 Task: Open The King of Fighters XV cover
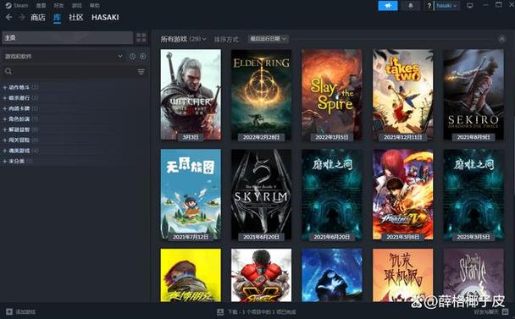tap(403, 195)
